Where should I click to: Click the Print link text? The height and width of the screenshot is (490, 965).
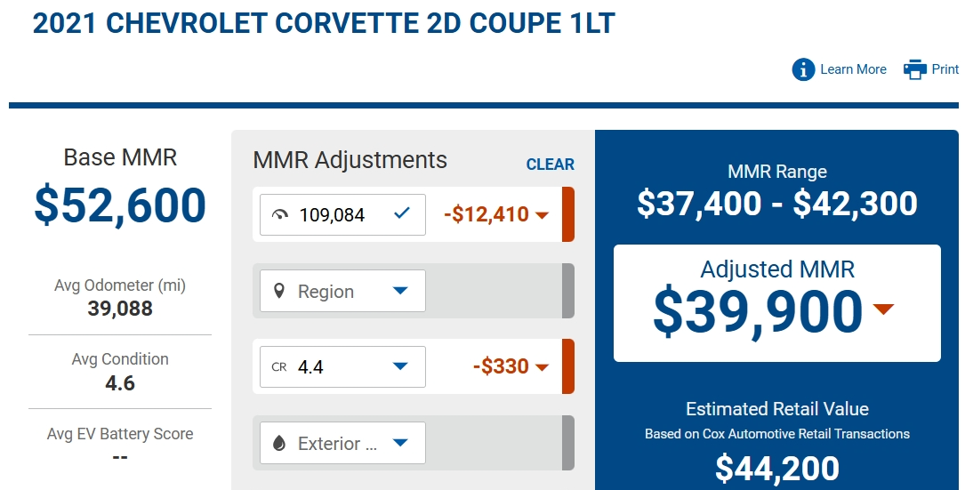coord(945,69)
